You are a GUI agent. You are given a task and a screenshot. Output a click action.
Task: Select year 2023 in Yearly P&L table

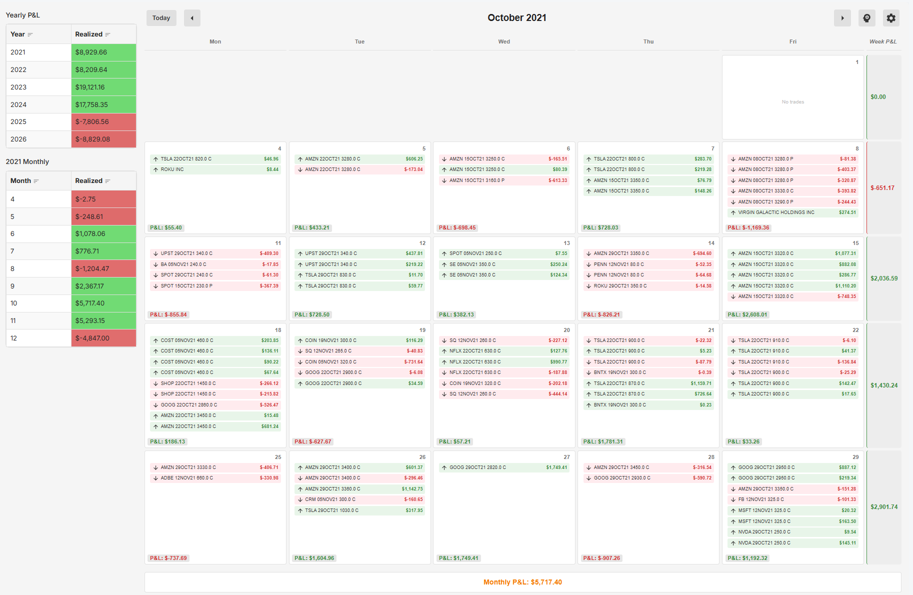[18, 87]
